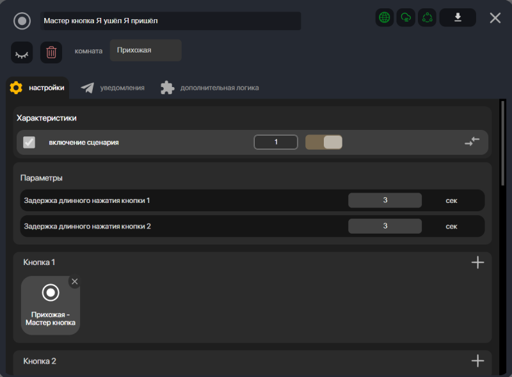Select the Прихожая - Мастер кнопка tile
The height and width of the screenshot is (377, 512).
click(51, 305)
